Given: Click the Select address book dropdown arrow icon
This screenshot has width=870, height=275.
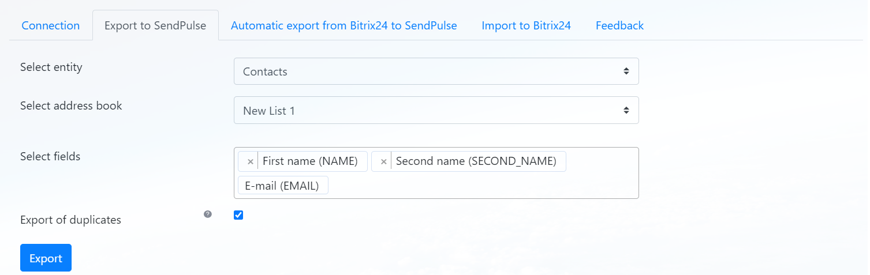Looking at the screenshot, I should (626, 110).
